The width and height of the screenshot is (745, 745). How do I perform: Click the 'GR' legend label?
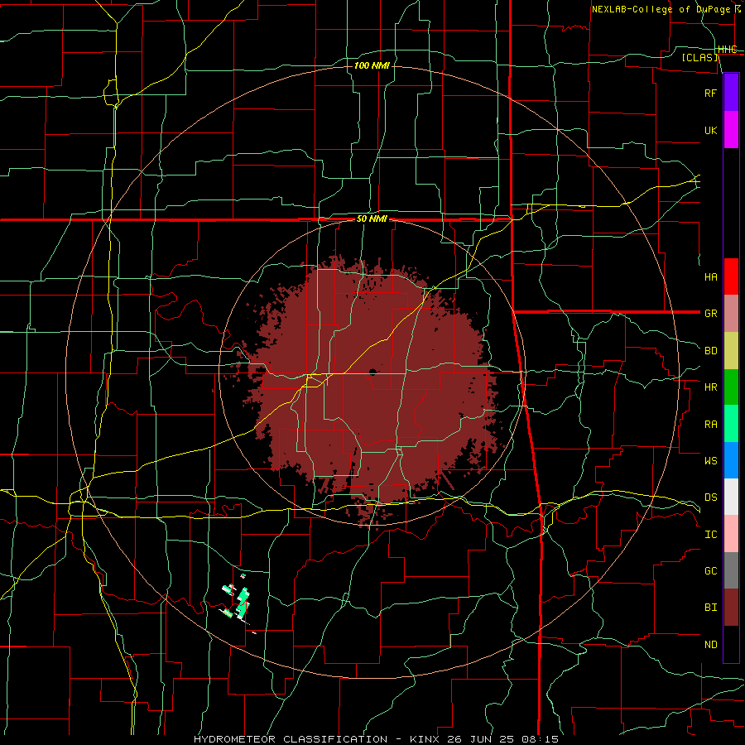point(710,314)
